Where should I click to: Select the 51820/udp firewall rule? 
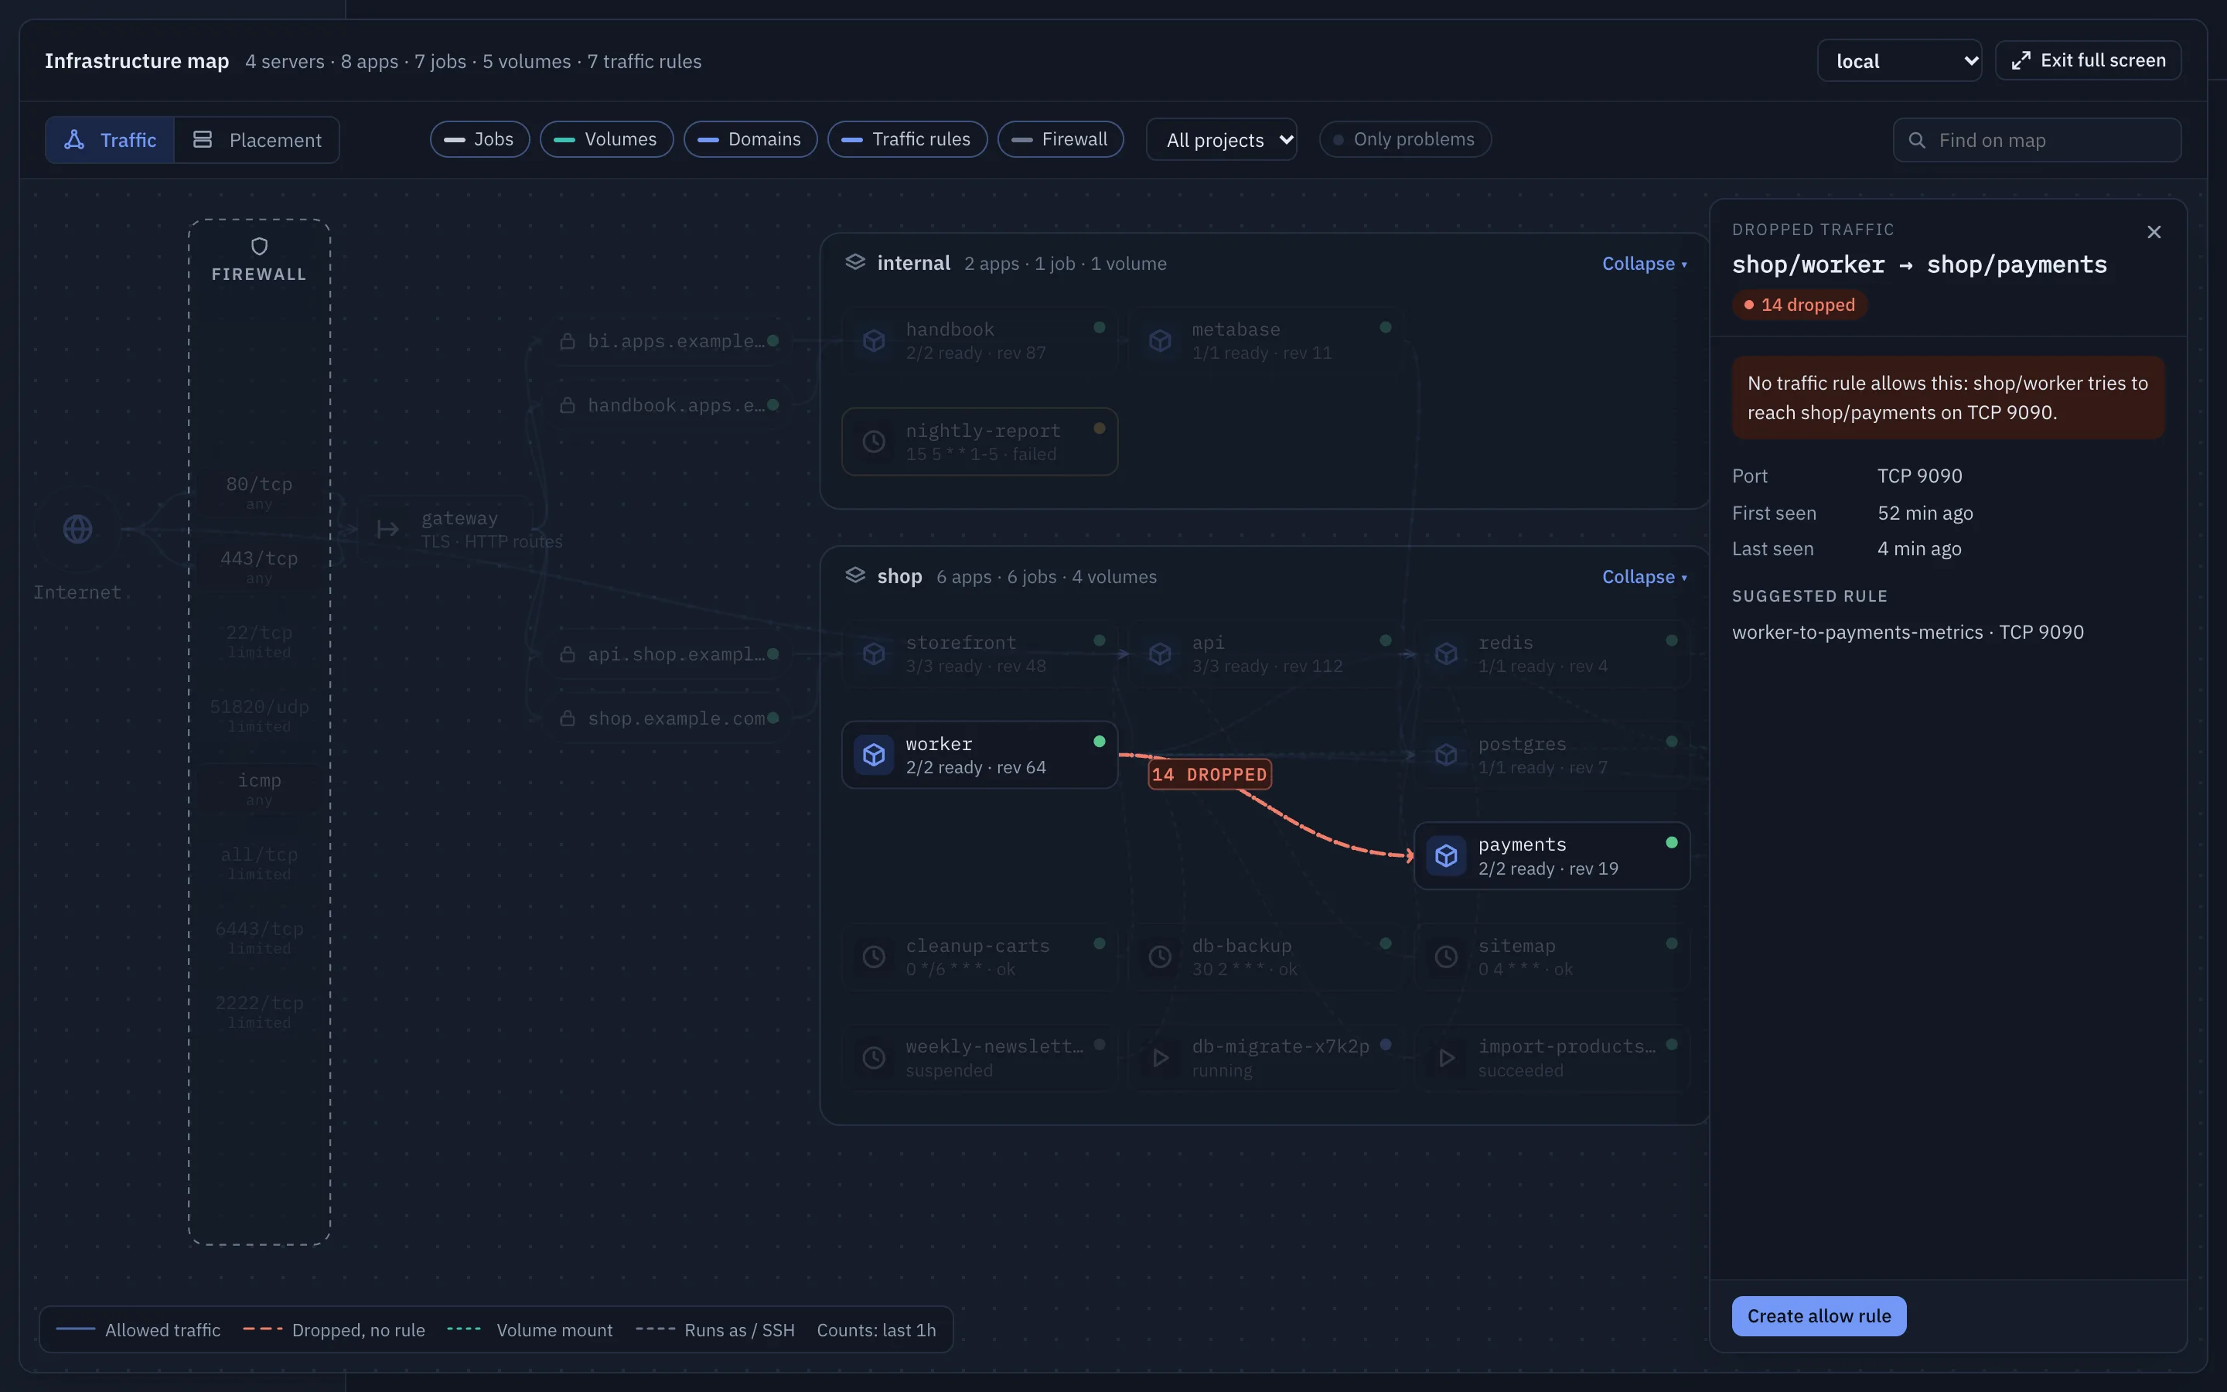[260, 715]
